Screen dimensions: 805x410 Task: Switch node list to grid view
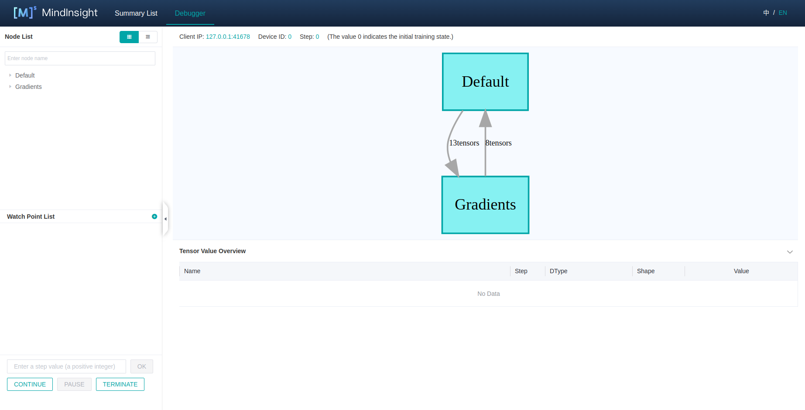pos(129,37)
